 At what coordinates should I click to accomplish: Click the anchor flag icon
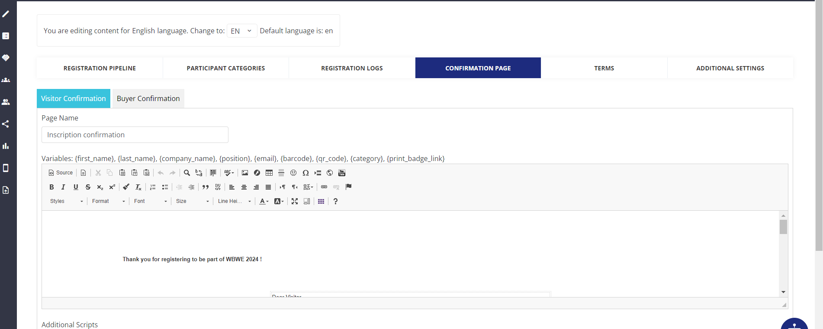(x=349, y=187)
